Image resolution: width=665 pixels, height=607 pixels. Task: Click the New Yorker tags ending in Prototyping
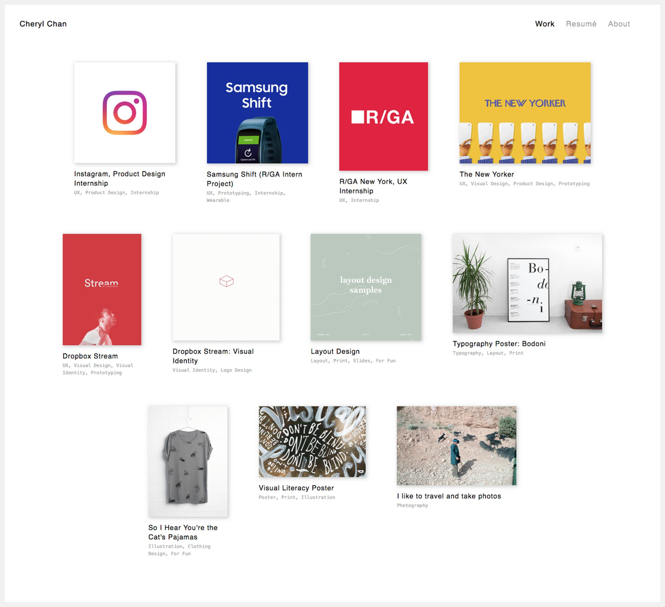[x=525, y=184]
